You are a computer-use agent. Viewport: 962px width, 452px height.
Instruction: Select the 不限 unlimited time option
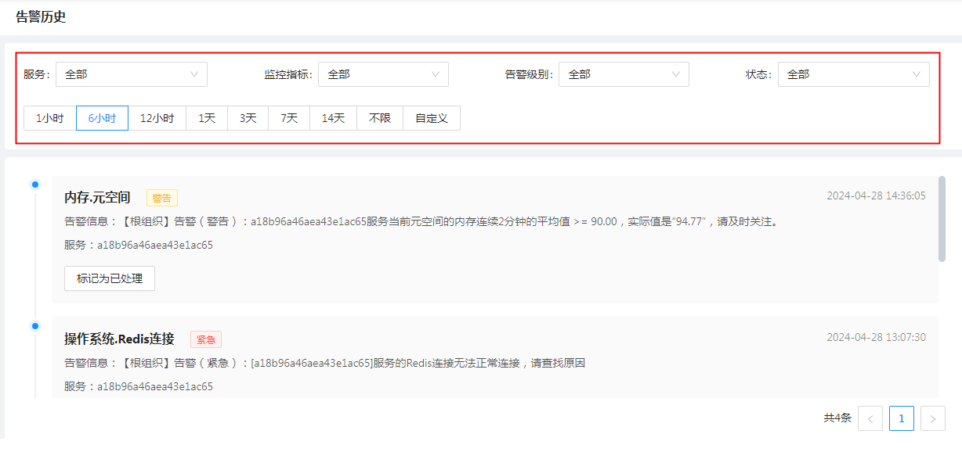pyautogui.click(x=380, y=118)
